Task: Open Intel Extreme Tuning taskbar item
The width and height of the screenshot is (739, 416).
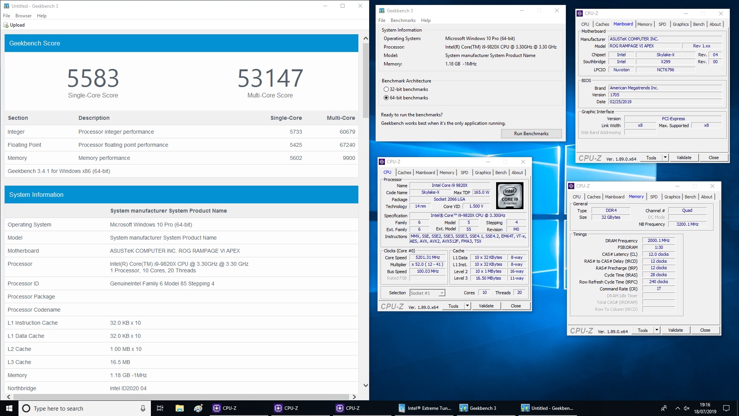Action: pyautogui.click(x=425, y=408)
